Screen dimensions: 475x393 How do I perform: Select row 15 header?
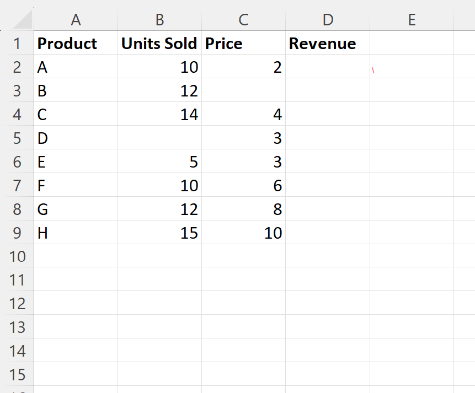17,374
